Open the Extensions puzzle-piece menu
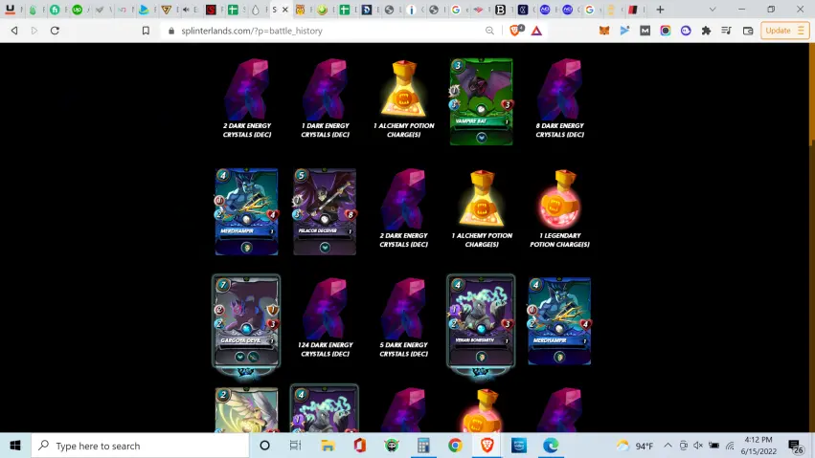This screenshot has height=458, width=815. [x=706, y=31]
